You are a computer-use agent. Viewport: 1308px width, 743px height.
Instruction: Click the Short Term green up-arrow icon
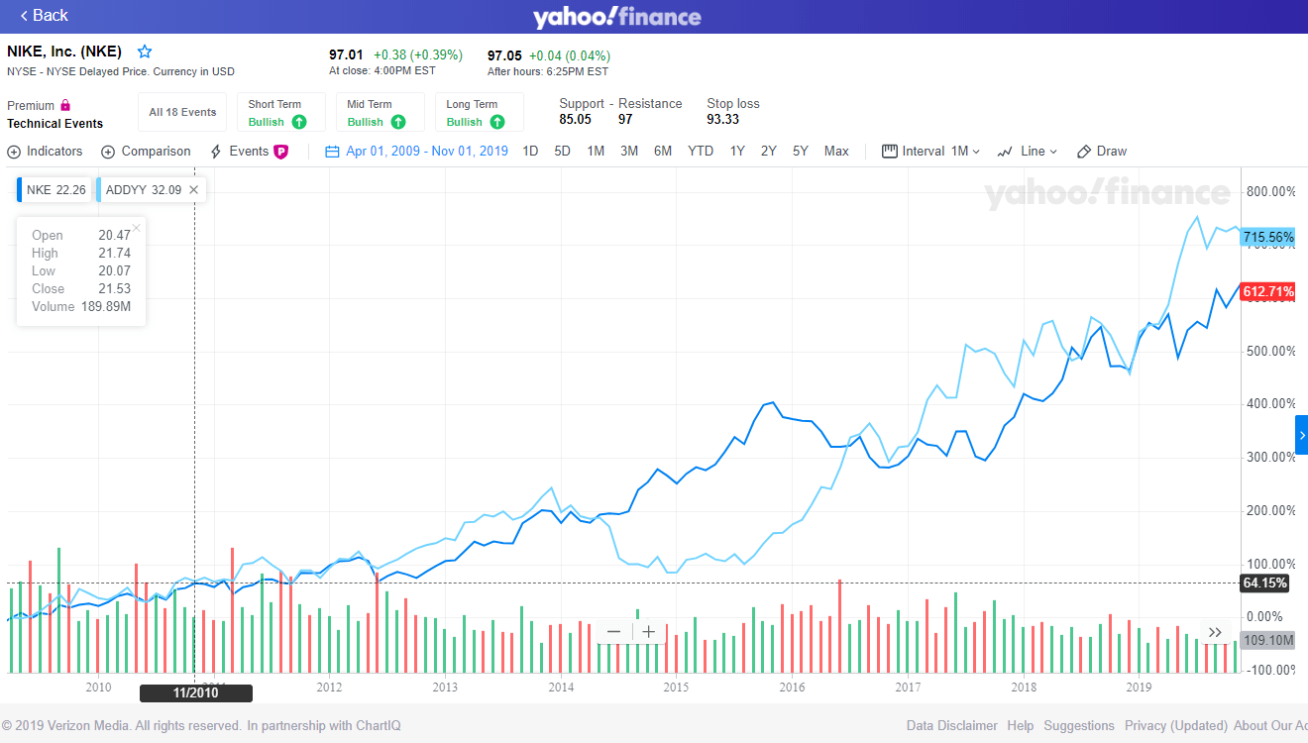299,122
